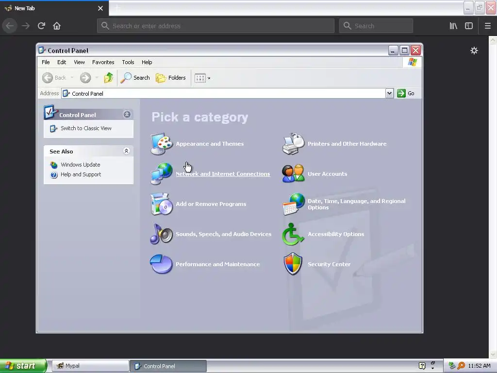Click Switch to Classic View link
The width and height of the screenshot is (497, 373).
pyautogui.click(x=86, y=128)
